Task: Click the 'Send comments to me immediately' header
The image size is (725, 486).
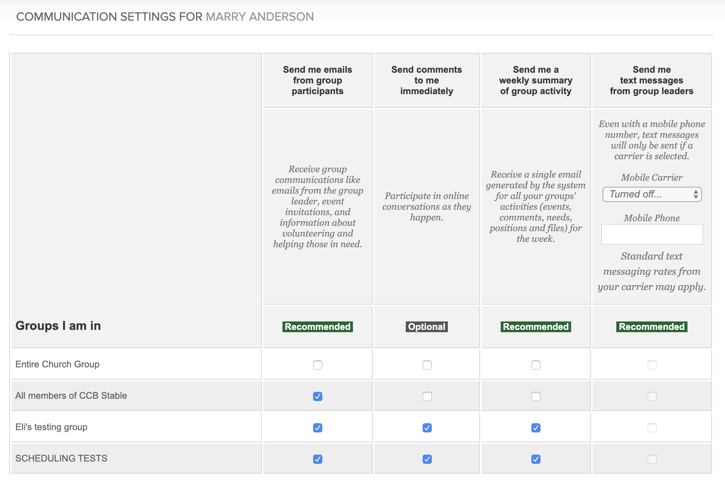Action: point(427,80)
